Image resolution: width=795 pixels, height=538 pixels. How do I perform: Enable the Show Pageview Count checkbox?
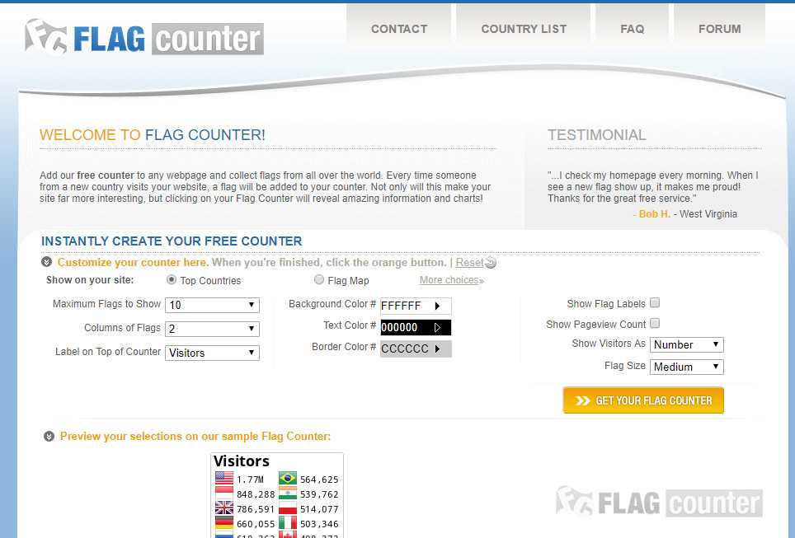[x=655, y=323]
